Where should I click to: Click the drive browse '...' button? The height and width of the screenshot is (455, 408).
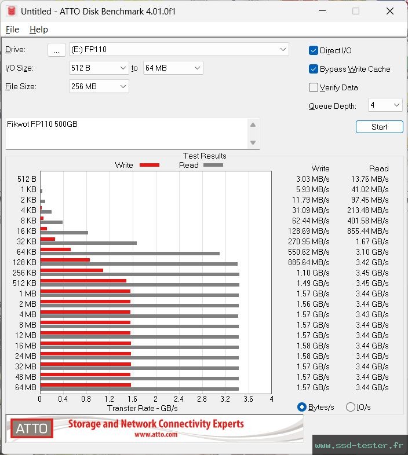[x=56, y=50]
